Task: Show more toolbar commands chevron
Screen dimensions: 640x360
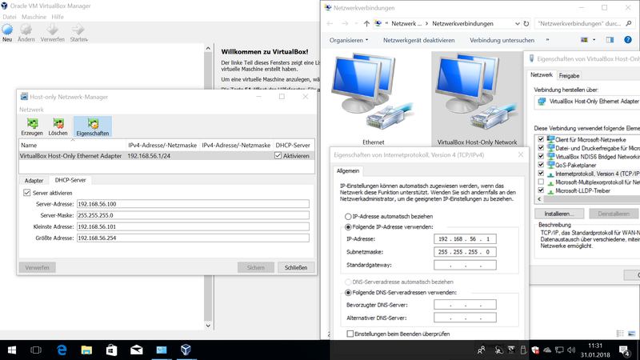Action: [547, 40]
